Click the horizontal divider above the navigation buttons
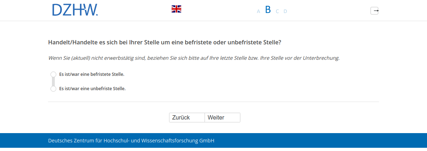 (213, 102)
